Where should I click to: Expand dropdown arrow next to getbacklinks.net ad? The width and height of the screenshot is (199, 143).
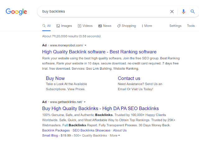[x=85, y=102]
